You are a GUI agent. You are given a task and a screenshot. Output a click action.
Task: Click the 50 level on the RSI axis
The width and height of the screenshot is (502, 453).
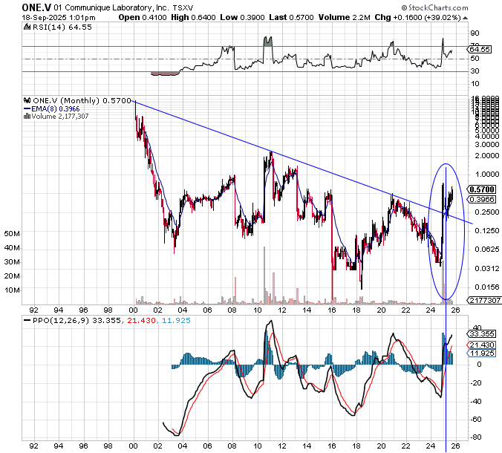click(x=475, y=59)
